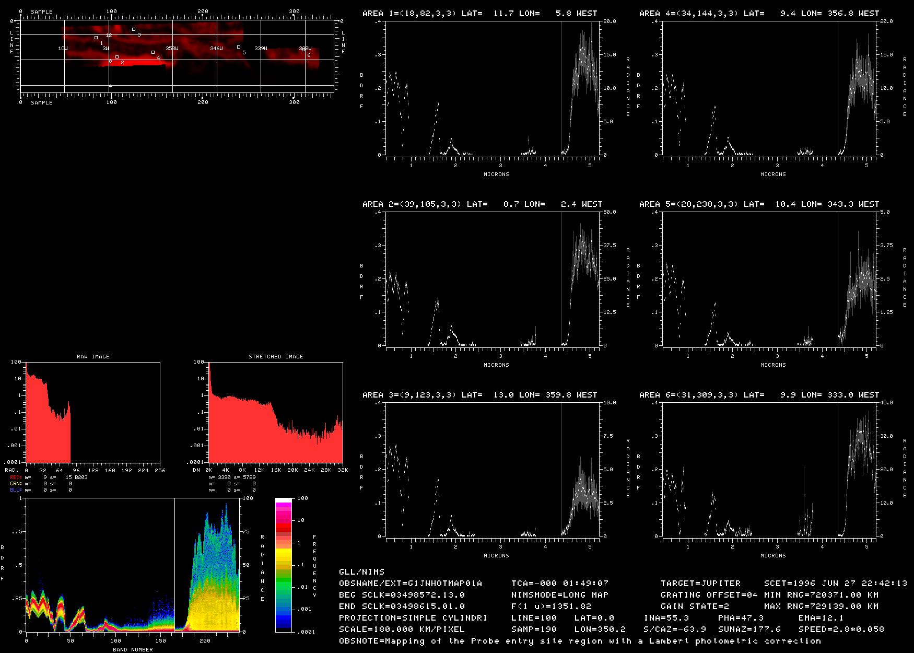This screenshot has width=914, height=653.
Task: Select the RAW IMAGE histogram title
Action: (93, 357)
